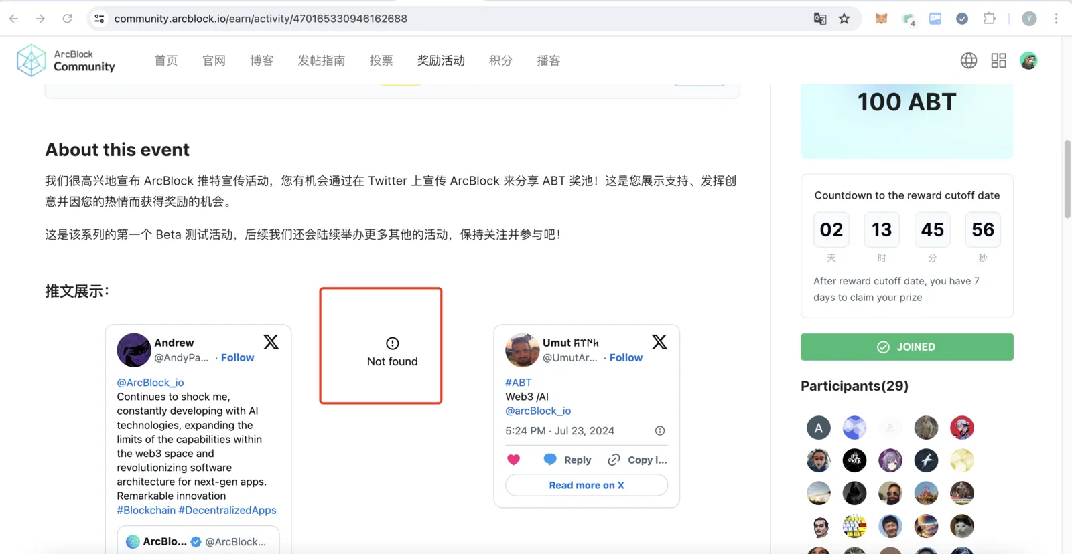Open the 发帖指南 navigation item
Viewport: 1072px width, 554px height.
pos(322,60)
